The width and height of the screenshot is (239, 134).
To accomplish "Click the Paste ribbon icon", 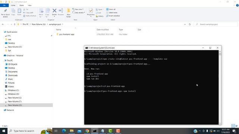I will 19,12.
